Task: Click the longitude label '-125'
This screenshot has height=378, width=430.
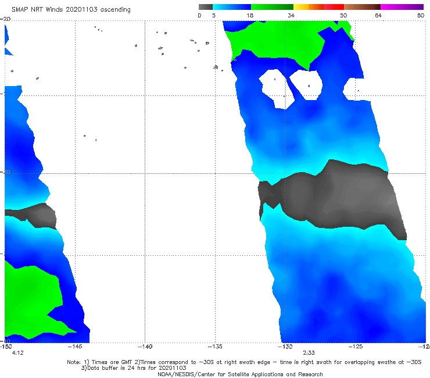Action: pyautogui.click(x=356, y=347)
